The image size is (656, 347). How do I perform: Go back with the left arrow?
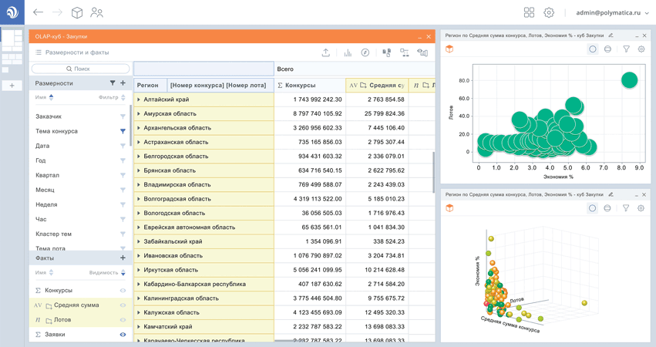[x=38, y=12]
